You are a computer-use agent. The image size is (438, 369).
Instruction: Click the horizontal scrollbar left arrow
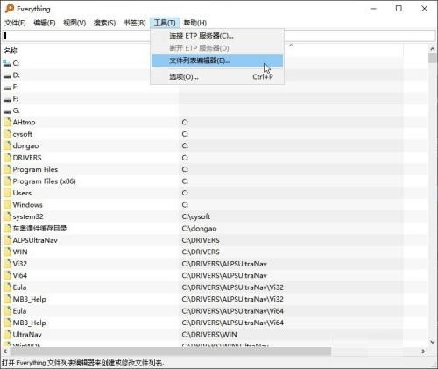coord(5,351)
